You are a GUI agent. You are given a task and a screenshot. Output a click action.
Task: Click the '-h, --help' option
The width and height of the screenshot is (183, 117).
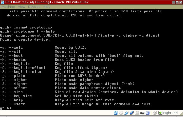[x=11, y=100]
